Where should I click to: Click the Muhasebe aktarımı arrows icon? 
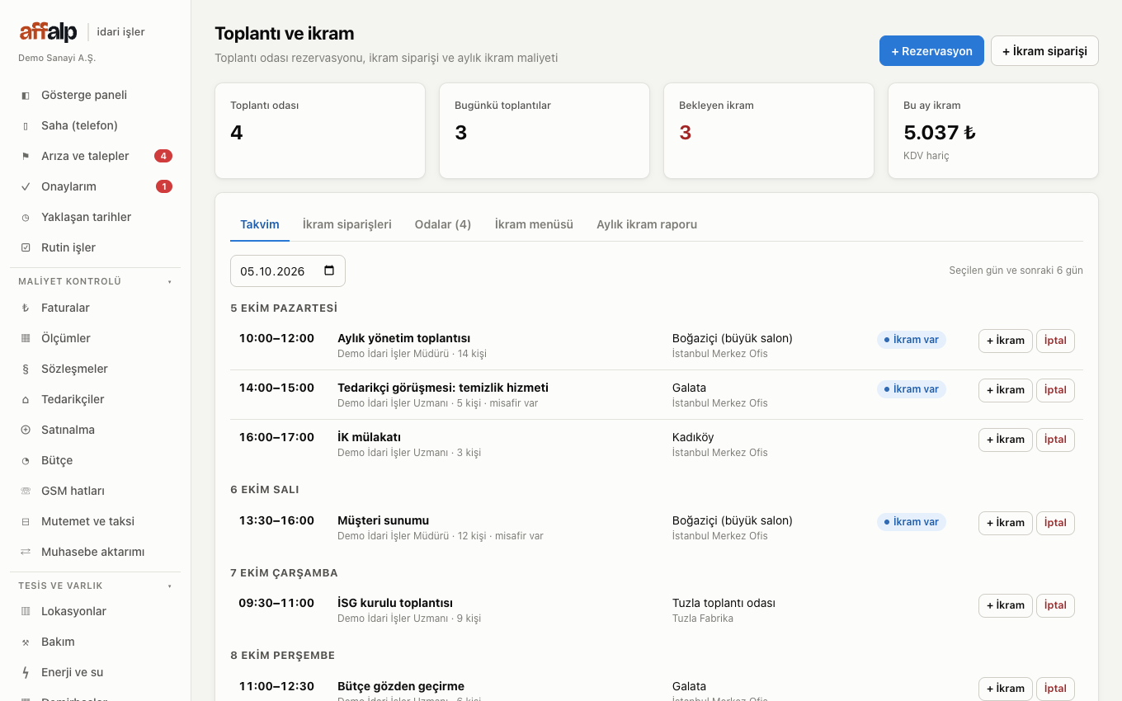click(x=26, y=552)
